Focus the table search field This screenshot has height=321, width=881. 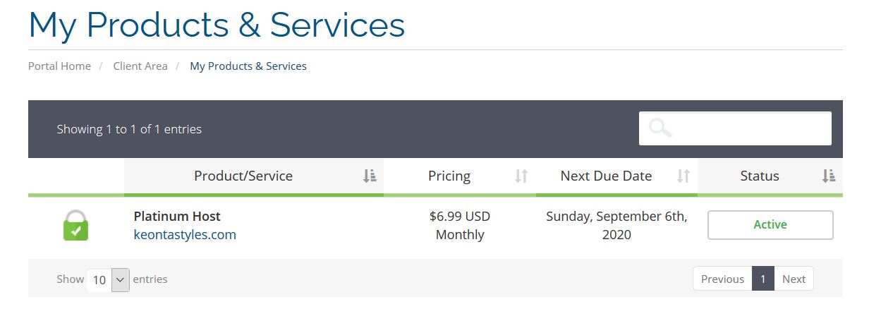pyautogui.click(x=748, y=128)
